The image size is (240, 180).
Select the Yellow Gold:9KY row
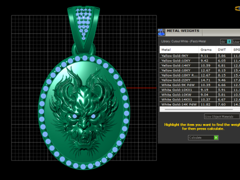pos(200,56)
